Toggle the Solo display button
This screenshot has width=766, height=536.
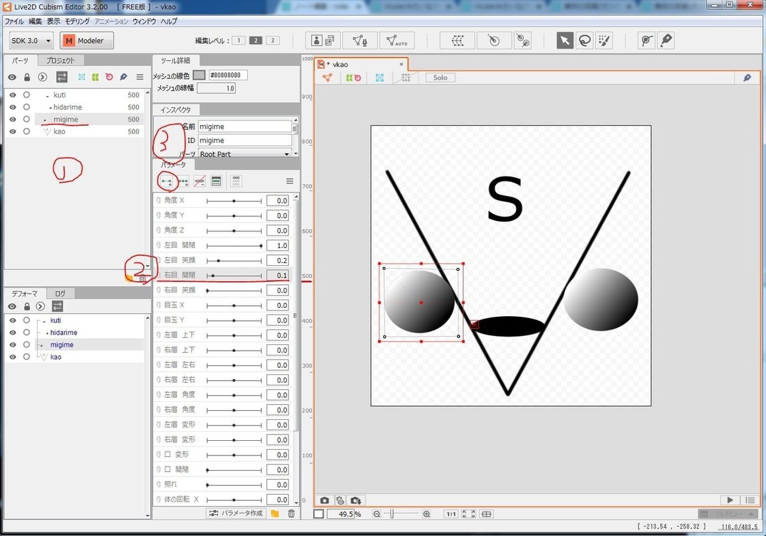click(x=440, y=77)
